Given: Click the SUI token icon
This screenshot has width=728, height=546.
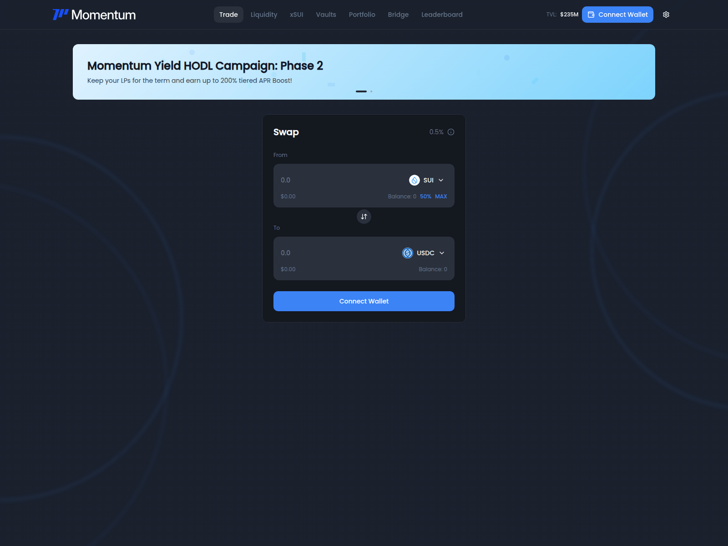Looking at the screenshot, I should point(415,180).
